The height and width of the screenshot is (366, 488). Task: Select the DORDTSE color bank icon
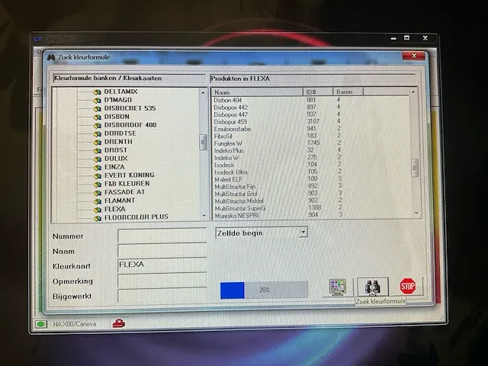pos(98,134)
